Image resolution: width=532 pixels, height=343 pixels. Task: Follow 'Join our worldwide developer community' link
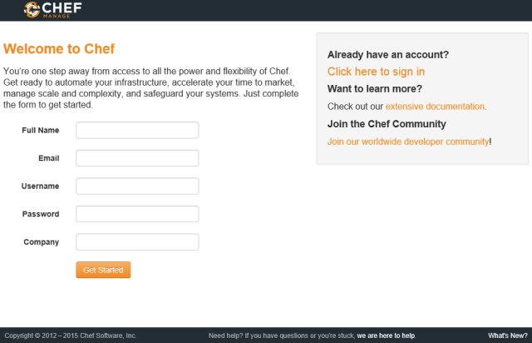[408, 142]
